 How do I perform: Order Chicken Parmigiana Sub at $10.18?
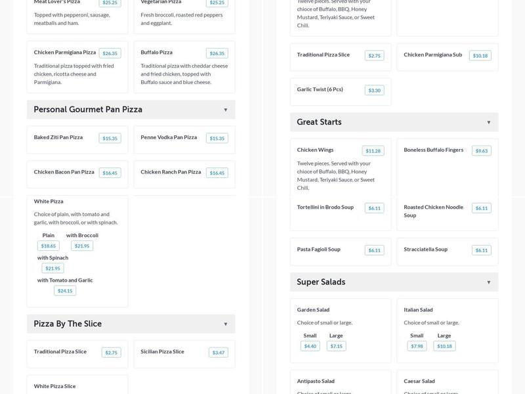coord(480,56)
